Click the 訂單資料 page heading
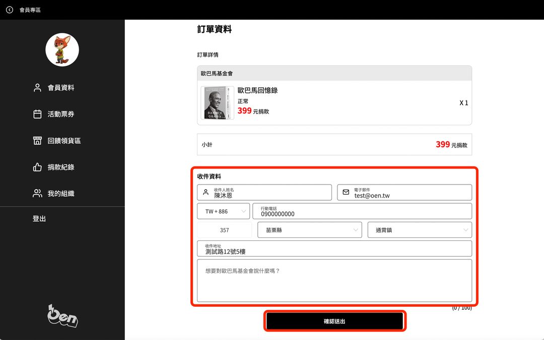The image size is (544, 340). pyautogui.click(x=215, y=29)
